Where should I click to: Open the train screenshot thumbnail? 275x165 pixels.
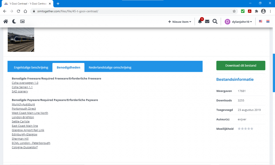[x=21, y=40]
